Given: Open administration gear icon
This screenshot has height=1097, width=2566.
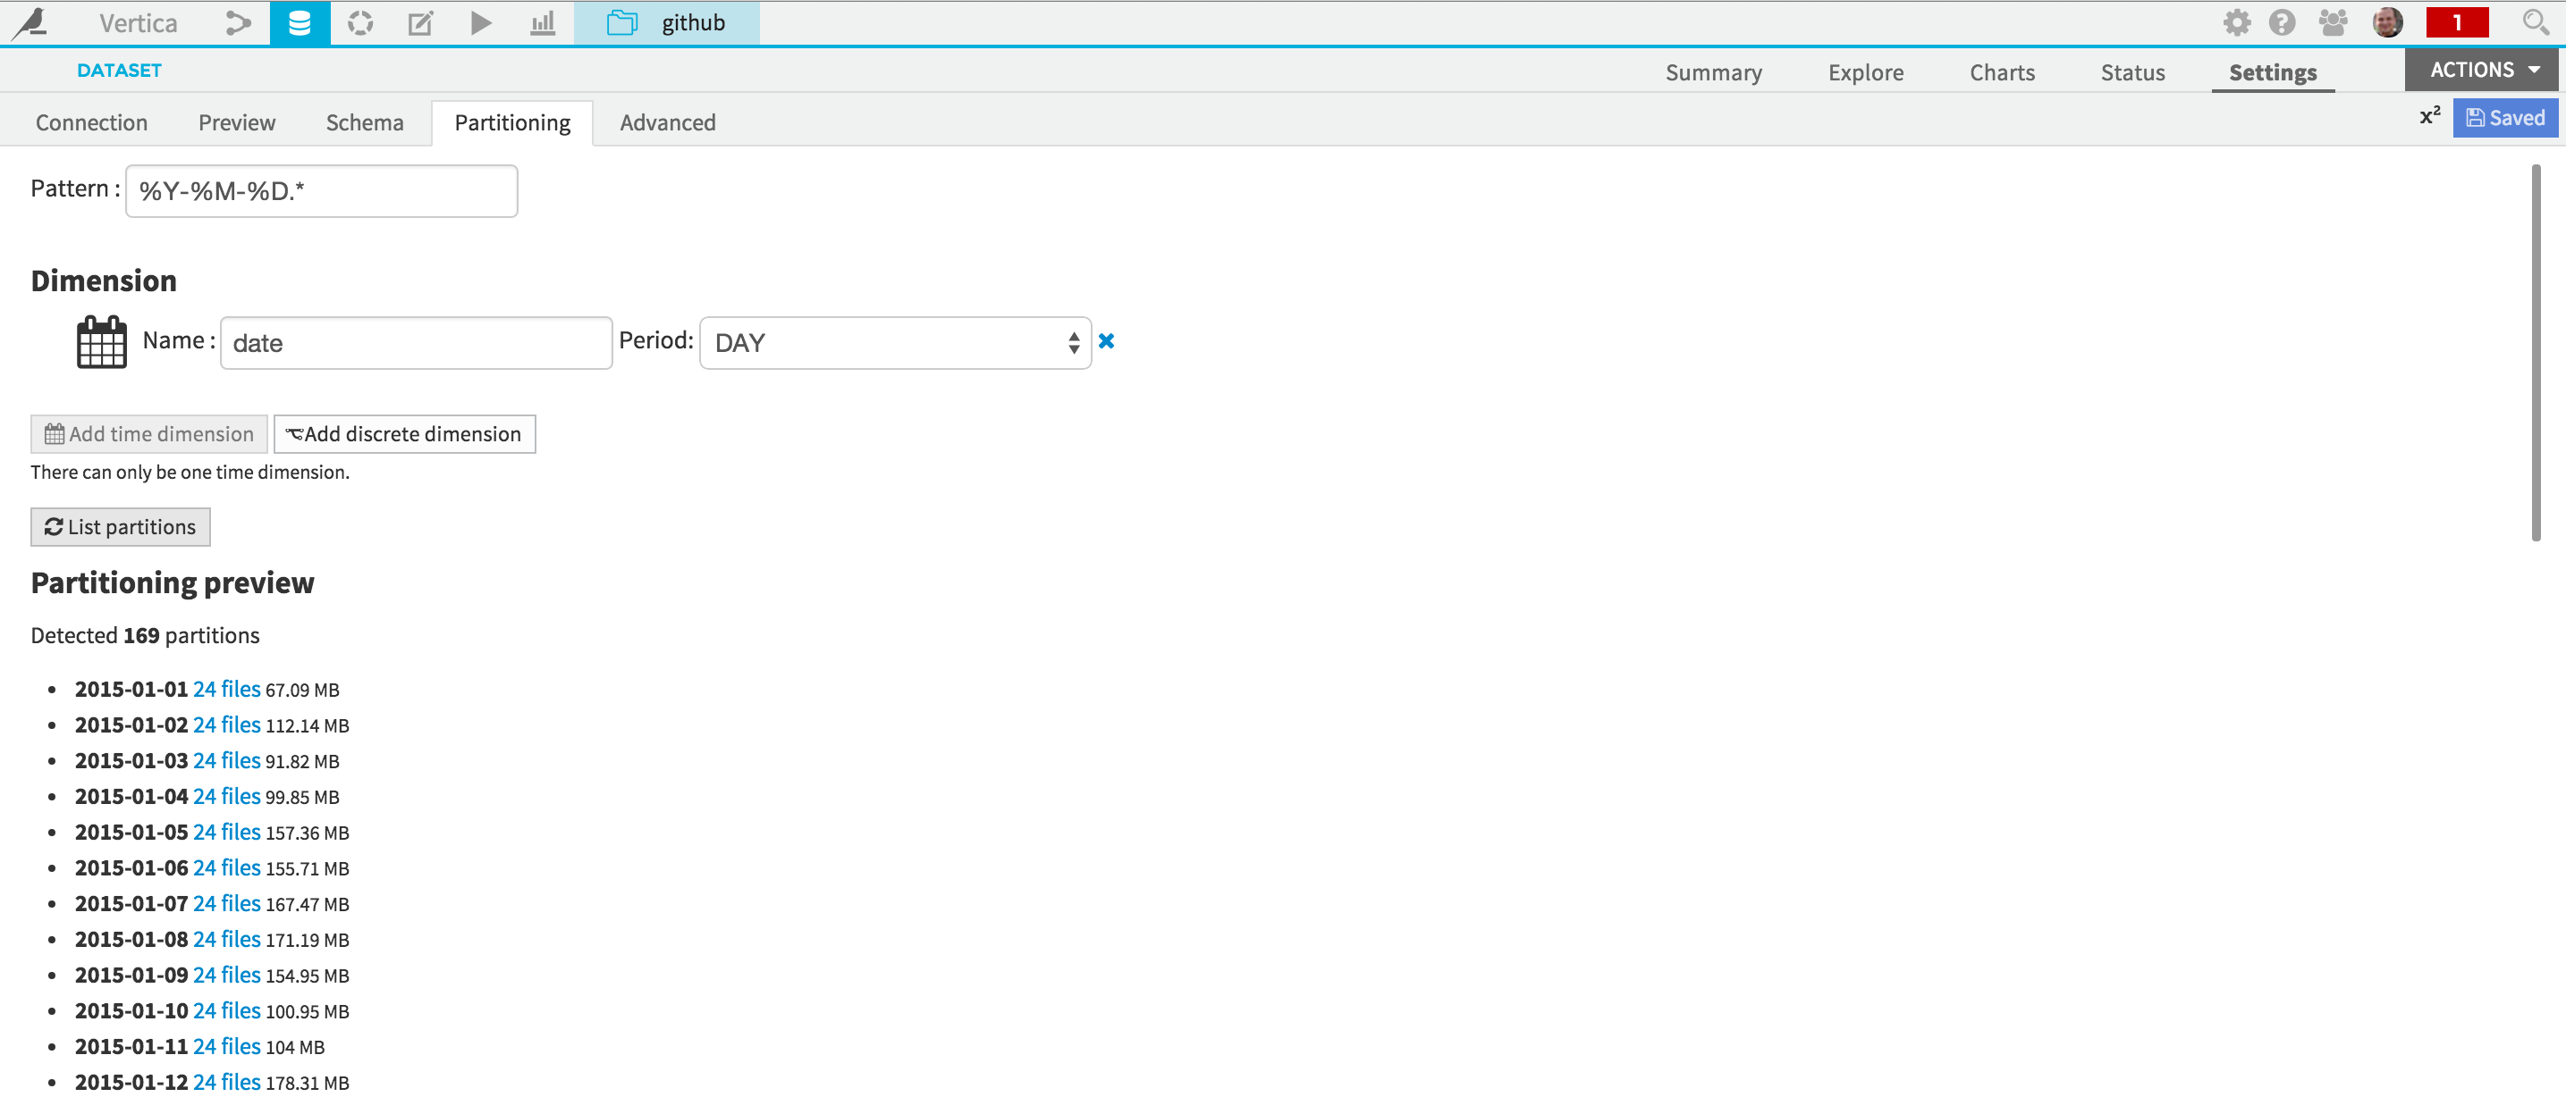Looking at the screenshot, I should 2236,22.
